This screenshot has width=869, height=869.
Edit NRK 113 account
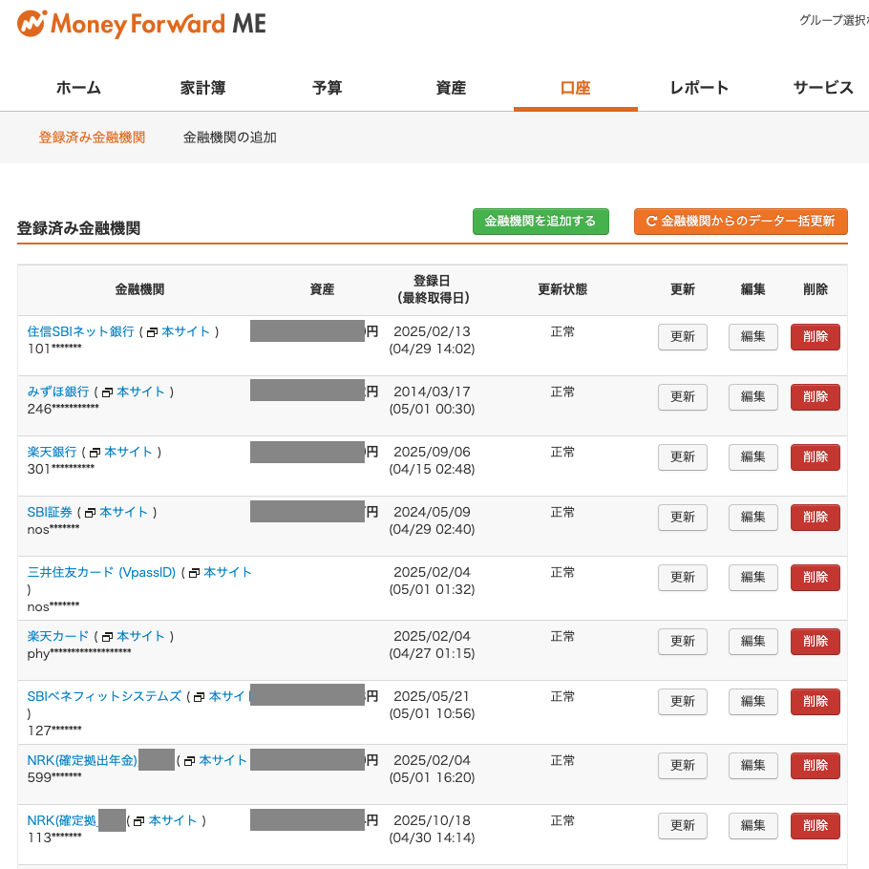pyautogui.click(x=752, y=826)
